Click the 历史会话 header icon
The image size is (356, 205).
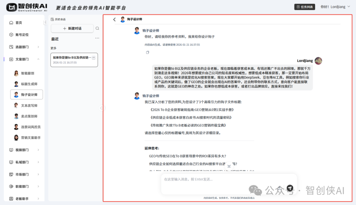coord(52,19)
